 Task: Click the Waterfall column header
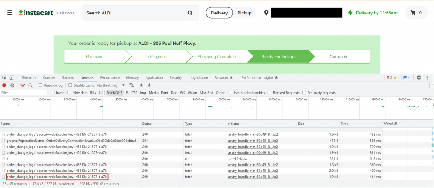click(408, 124)
